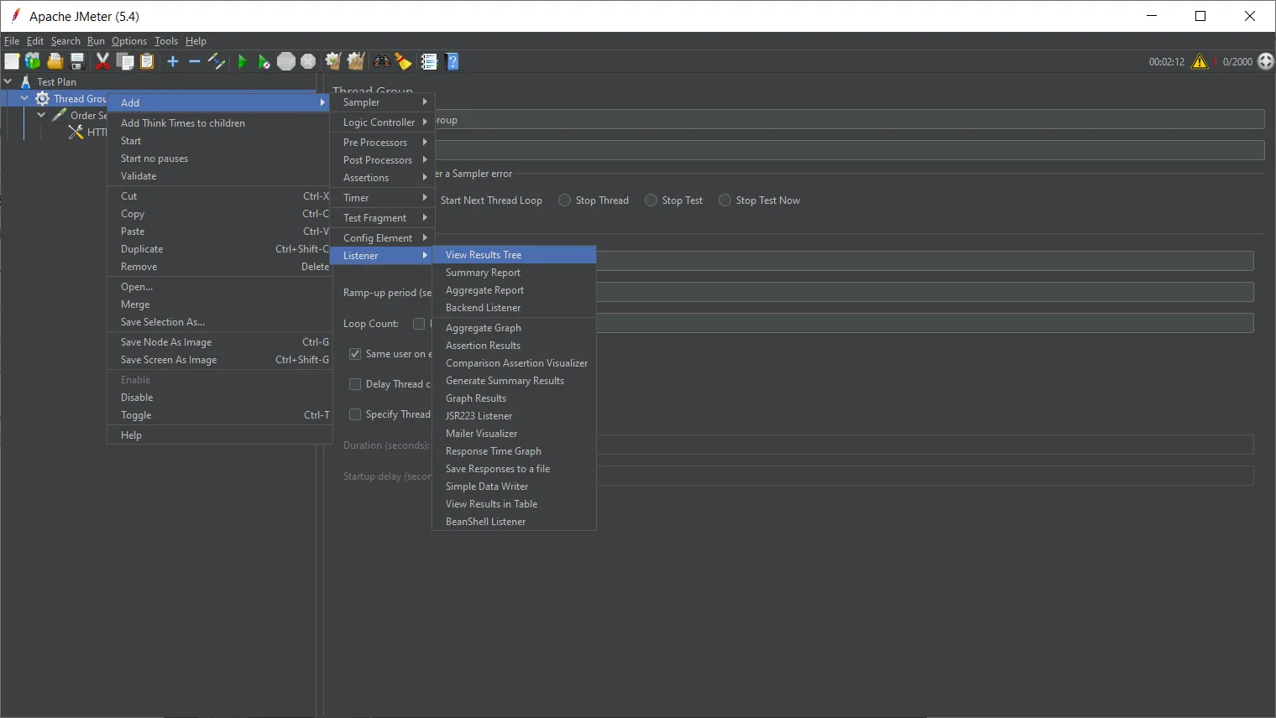Click the yellow warning triangle icon
Screen dimensions: 1276x718
tap(1200, 61)
